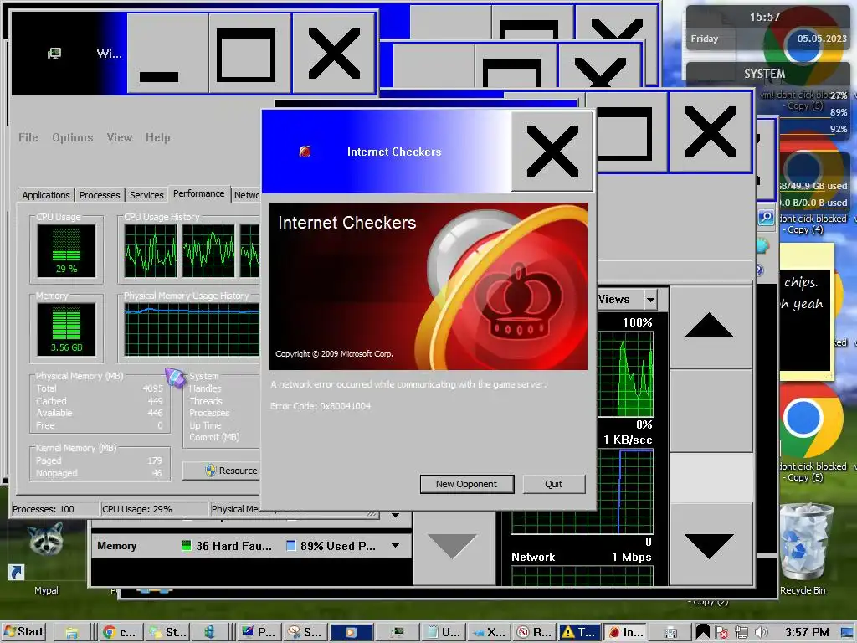Open the file explorer quick launch icon
The image size is (857, 643).
72,633
